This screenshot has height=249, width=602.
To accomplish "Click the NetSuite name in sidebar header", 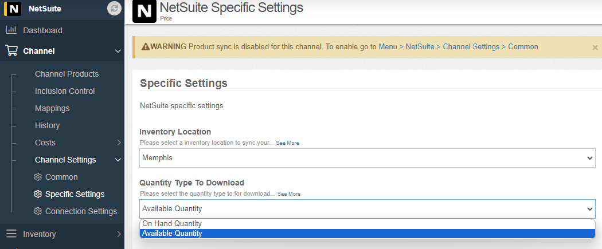I will point(45,9).
